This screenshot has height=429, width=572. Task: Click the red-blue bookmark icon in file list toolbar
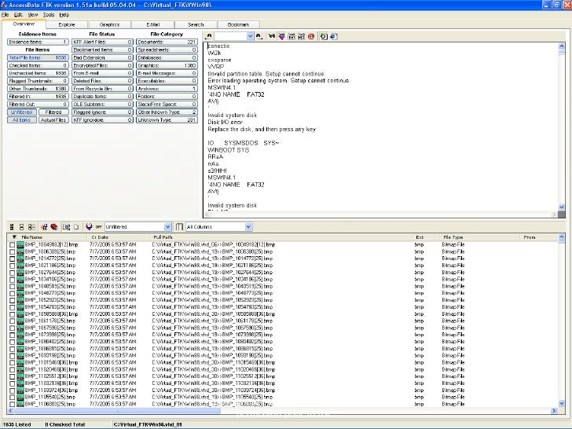(x=44, y=227)
